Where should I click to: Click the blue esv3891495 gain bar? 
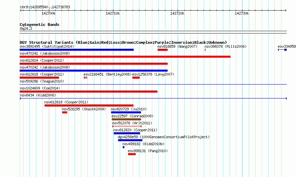(76, 50)
